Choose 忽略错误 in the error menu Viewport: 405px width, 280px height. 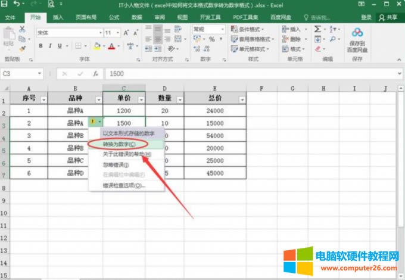[116, 164]
